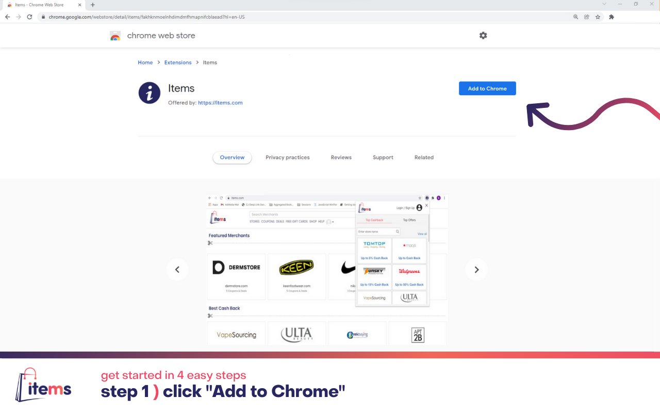Go to Home breadcrumb
660x413 pixels.
coord(145,62)
